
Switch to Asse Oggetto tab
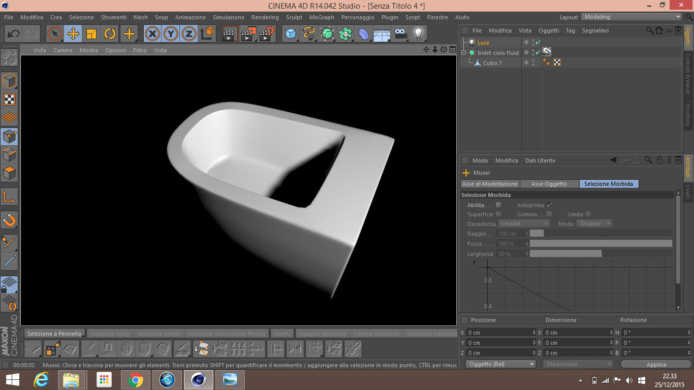tap(549, 184)
